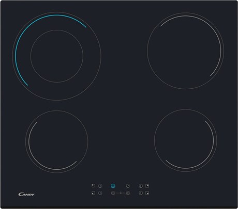Click the Candy brand logo

tap(26, 194)
